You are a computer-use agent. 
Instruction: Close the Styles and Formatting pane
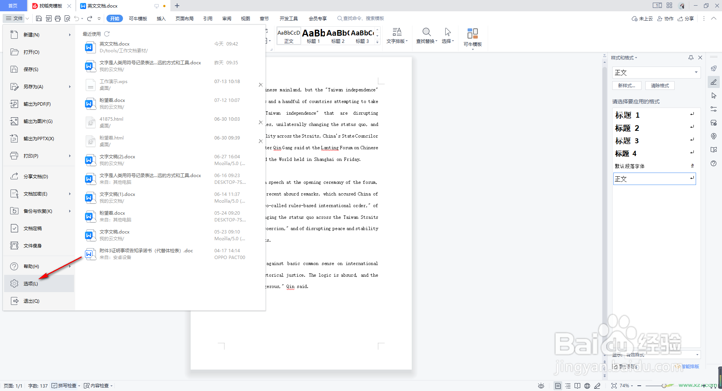pyautogui.click(x=700, y=58)
